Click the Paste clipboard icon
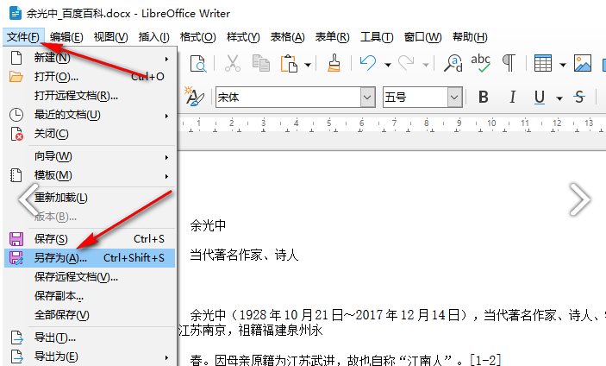The image size is (606, 366). tap(289, 64)
